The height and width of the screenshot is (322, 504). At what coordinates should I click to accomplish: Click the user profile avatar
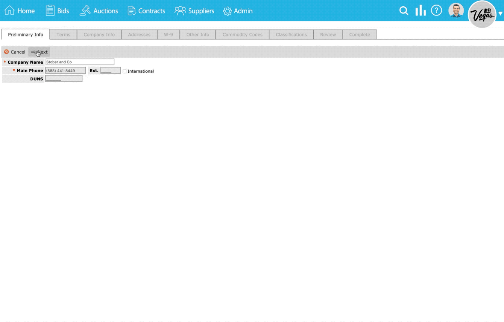click(x=456, y=11)
